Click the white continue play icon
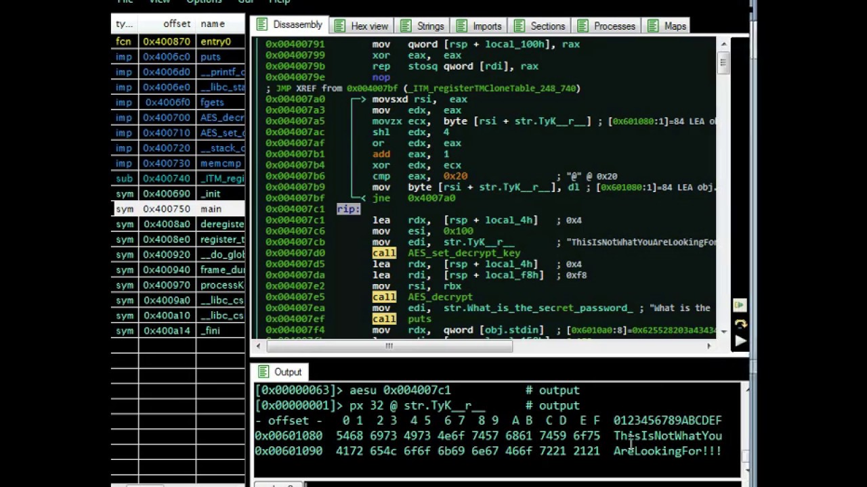This screenshot has height=487, width=867. tap(740, 342)
